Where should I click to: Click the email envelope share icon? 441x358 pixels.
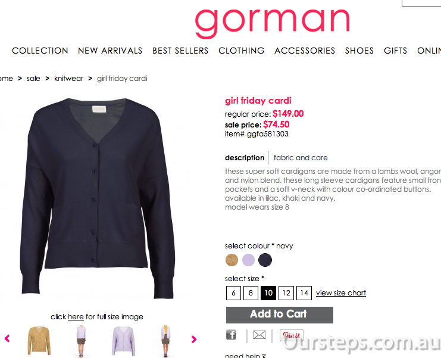coord(259,335)
